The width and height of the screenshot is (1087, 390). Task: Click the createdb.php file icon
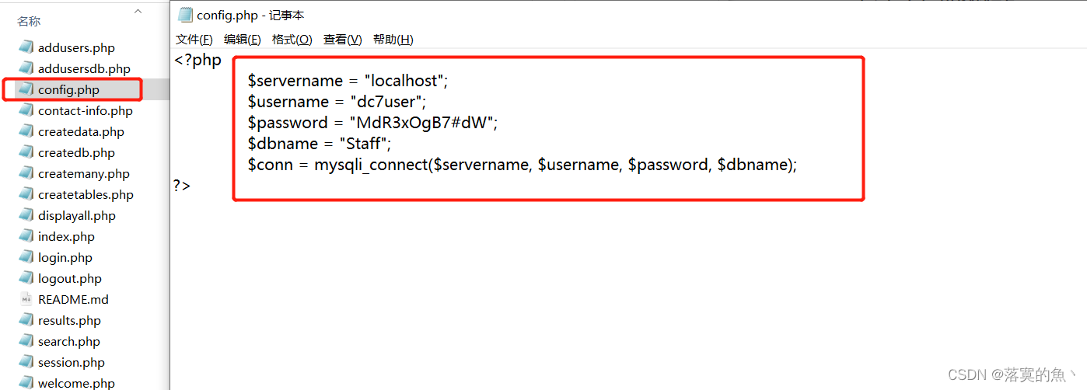pos(26,152)
